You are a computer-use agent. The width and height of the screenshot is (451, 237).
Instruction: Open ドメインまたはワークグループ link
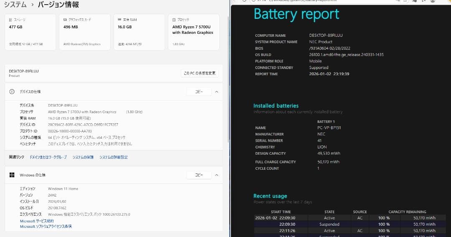coord(48,157)
